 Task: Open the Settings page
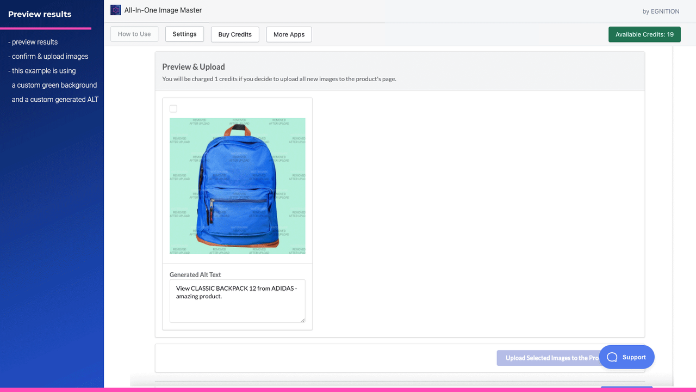click(x=184, y=34)
